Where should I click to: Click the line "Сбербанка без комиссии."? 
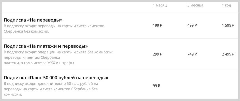pos(26,31)
